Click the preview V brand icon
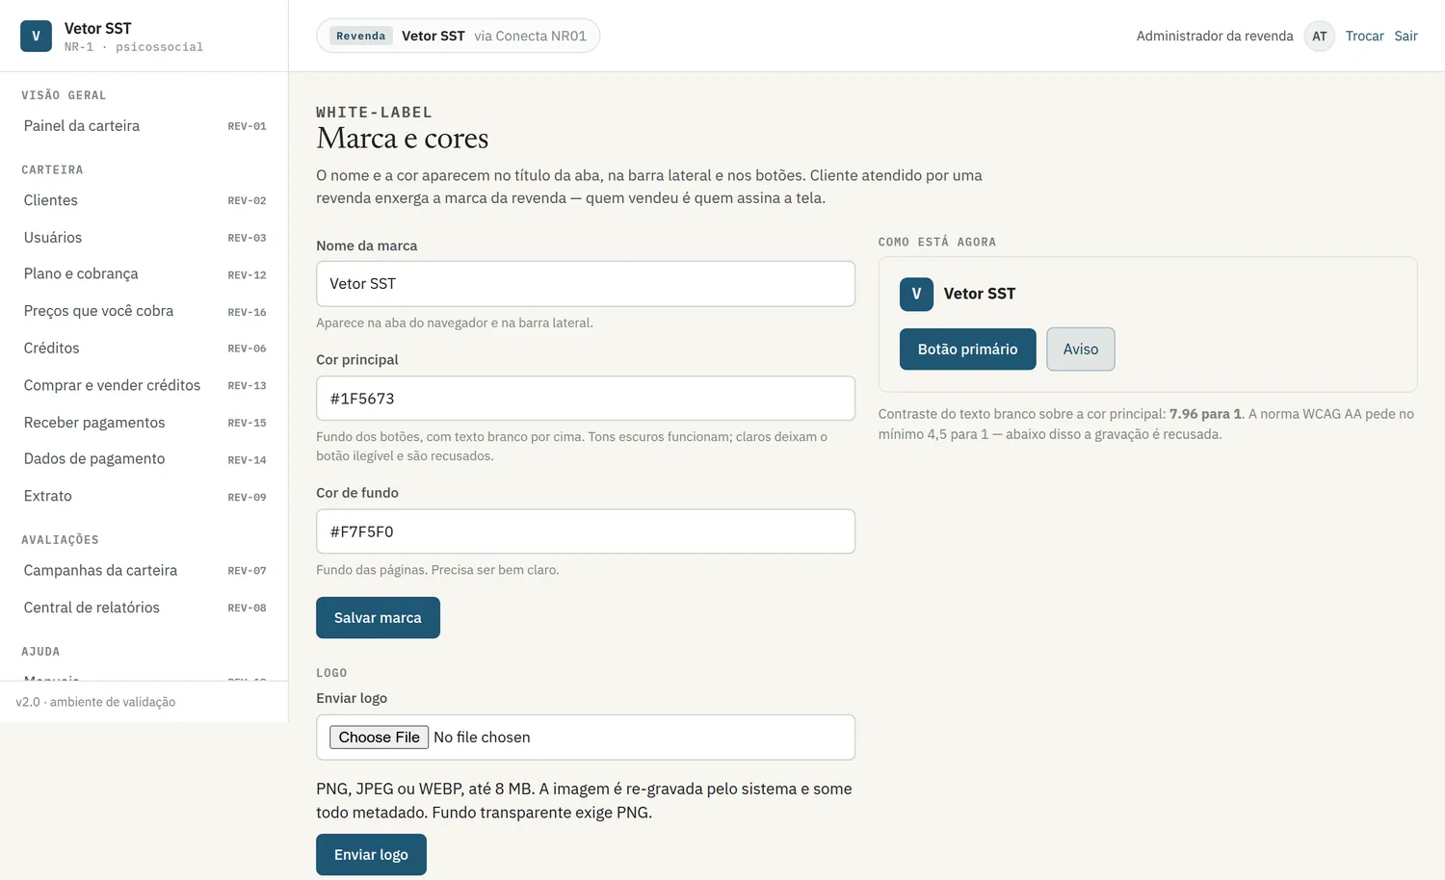Viewport: 1445px width, 880px height. 916,294
